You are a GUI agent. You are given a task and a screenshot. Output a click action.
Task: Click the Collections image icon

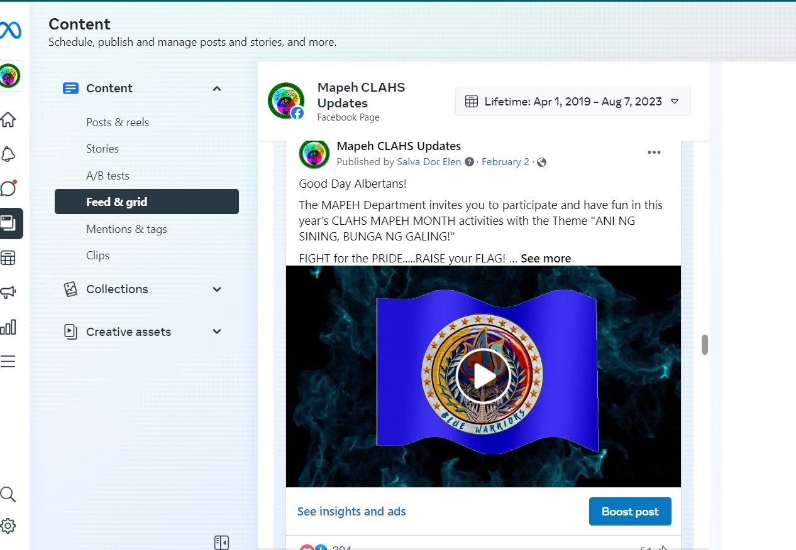coord(70,289)
